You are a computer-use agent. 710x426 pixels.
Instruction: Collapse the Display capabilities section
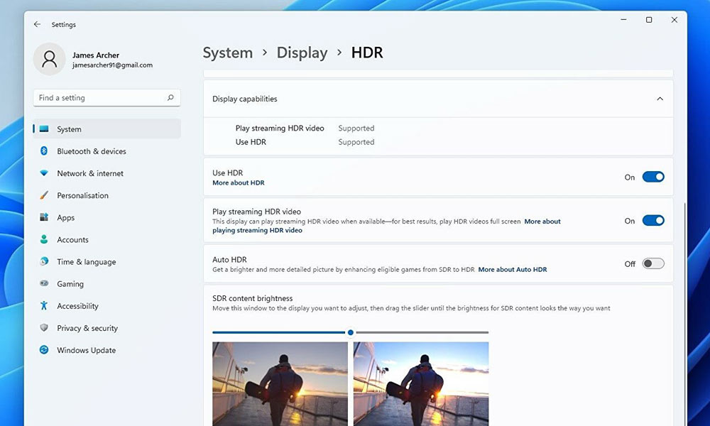coord(660,99)
